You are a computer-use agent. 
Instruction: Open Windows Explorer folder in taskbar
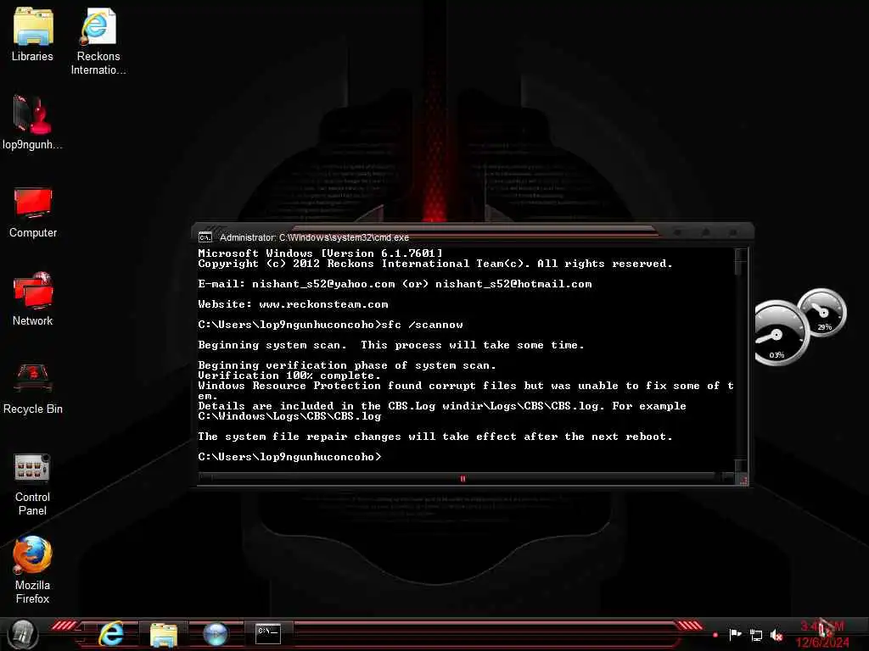pos(164,634)
